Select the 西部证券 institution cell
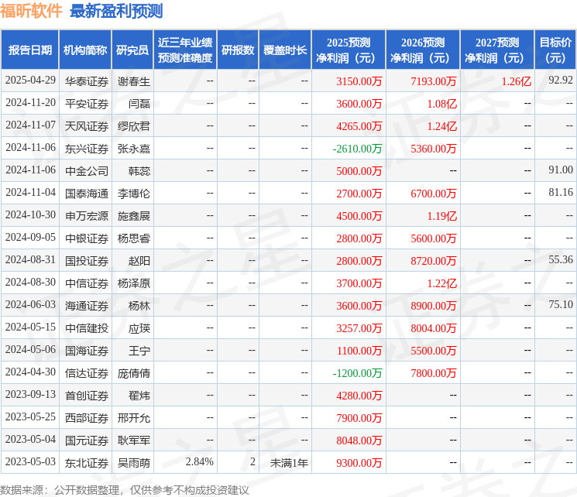The height and width of the screenshot is (497, 577). coord(87,418)
